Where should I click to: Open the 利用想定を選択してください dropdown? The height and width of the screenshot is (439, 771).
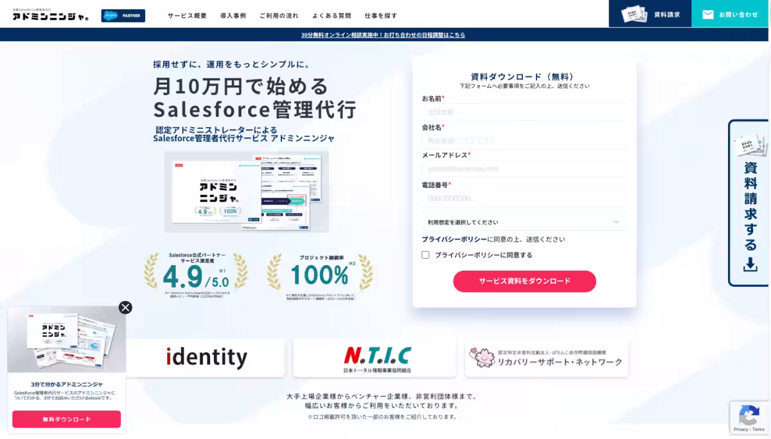[x=524, y=221]
